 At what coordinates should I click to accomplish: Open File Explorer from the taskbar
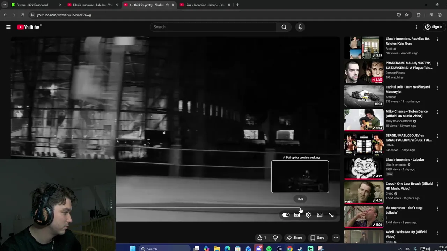click(x=217, y=249)
